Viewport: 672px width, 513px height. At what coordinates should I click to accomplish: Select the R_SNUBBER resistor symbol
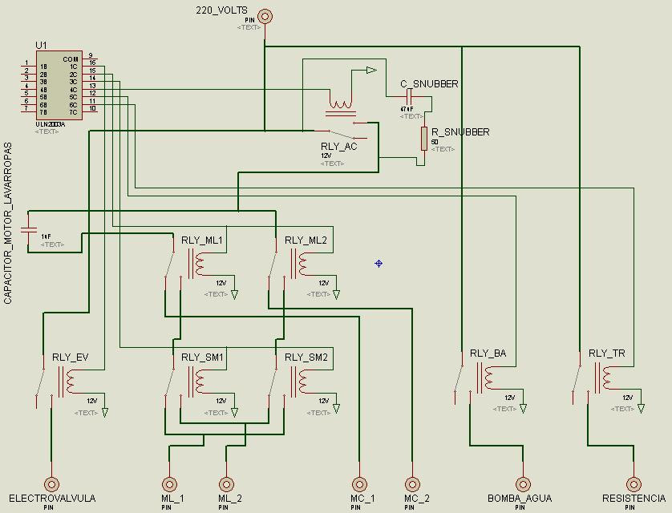[x=424, y=139]
